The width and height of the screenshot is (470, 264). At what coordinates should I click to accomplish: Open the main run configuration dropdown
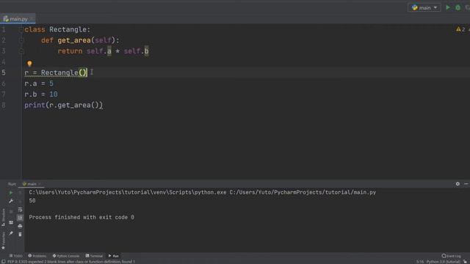tap(424, 8)
